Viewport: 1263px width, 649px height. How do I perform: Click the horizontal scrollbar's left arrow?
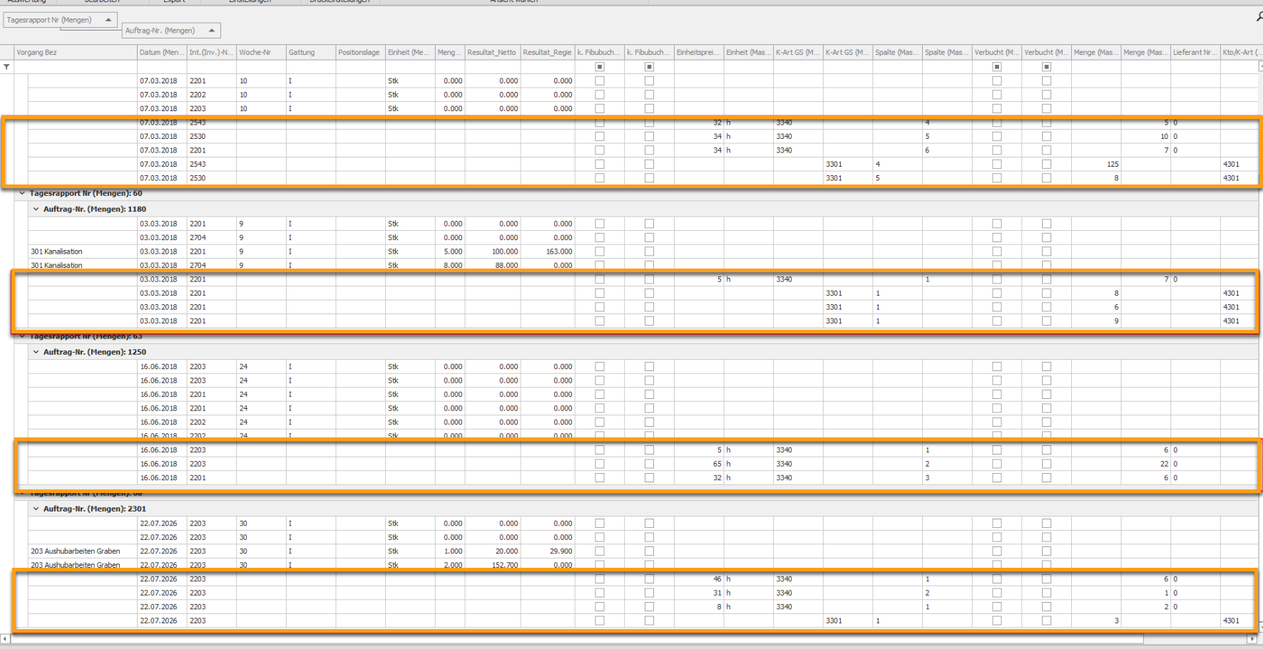(x=6, y=639)
